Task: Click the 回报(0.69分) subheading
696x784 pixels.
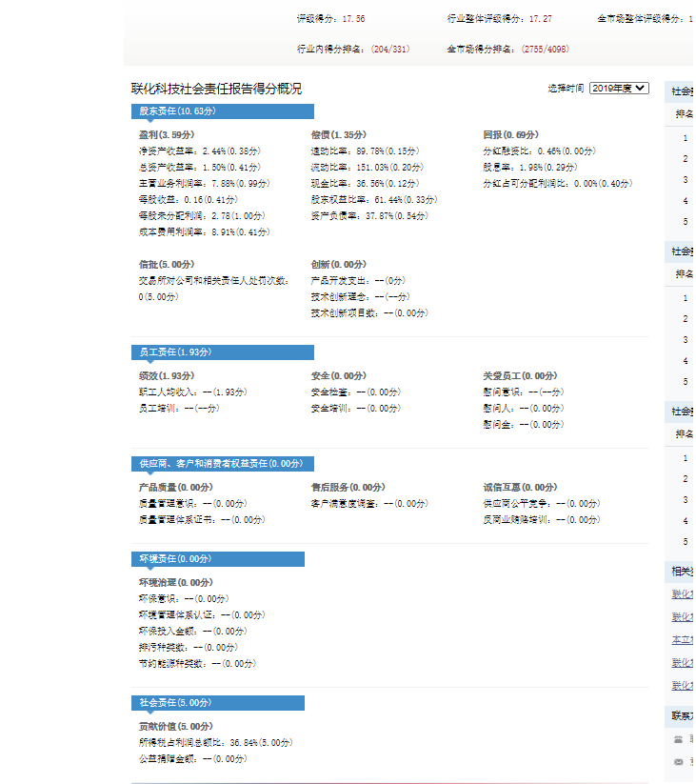Action: click(511, 134)
